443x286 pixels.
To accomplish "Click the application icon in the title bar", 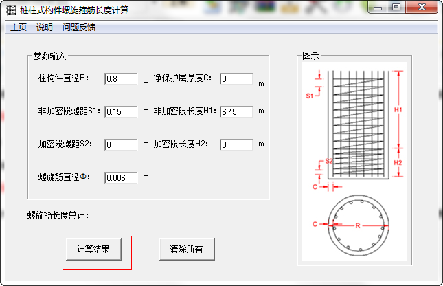I will (11, 10).
